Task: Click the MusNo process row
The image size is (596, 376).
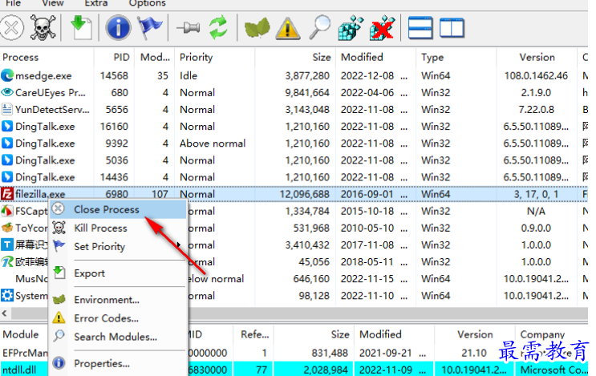Action: [x=294, y=279]
